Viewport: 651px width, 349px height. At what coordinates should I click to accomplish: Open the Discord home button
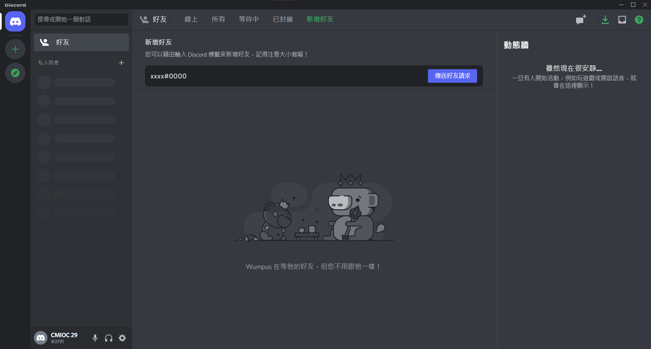click(x=15, y=22)
